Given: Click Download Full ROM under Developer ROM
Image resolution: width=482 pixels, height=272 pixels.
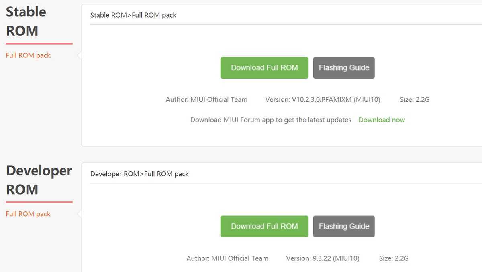Looking at the screenshot, I should (264, 226).
